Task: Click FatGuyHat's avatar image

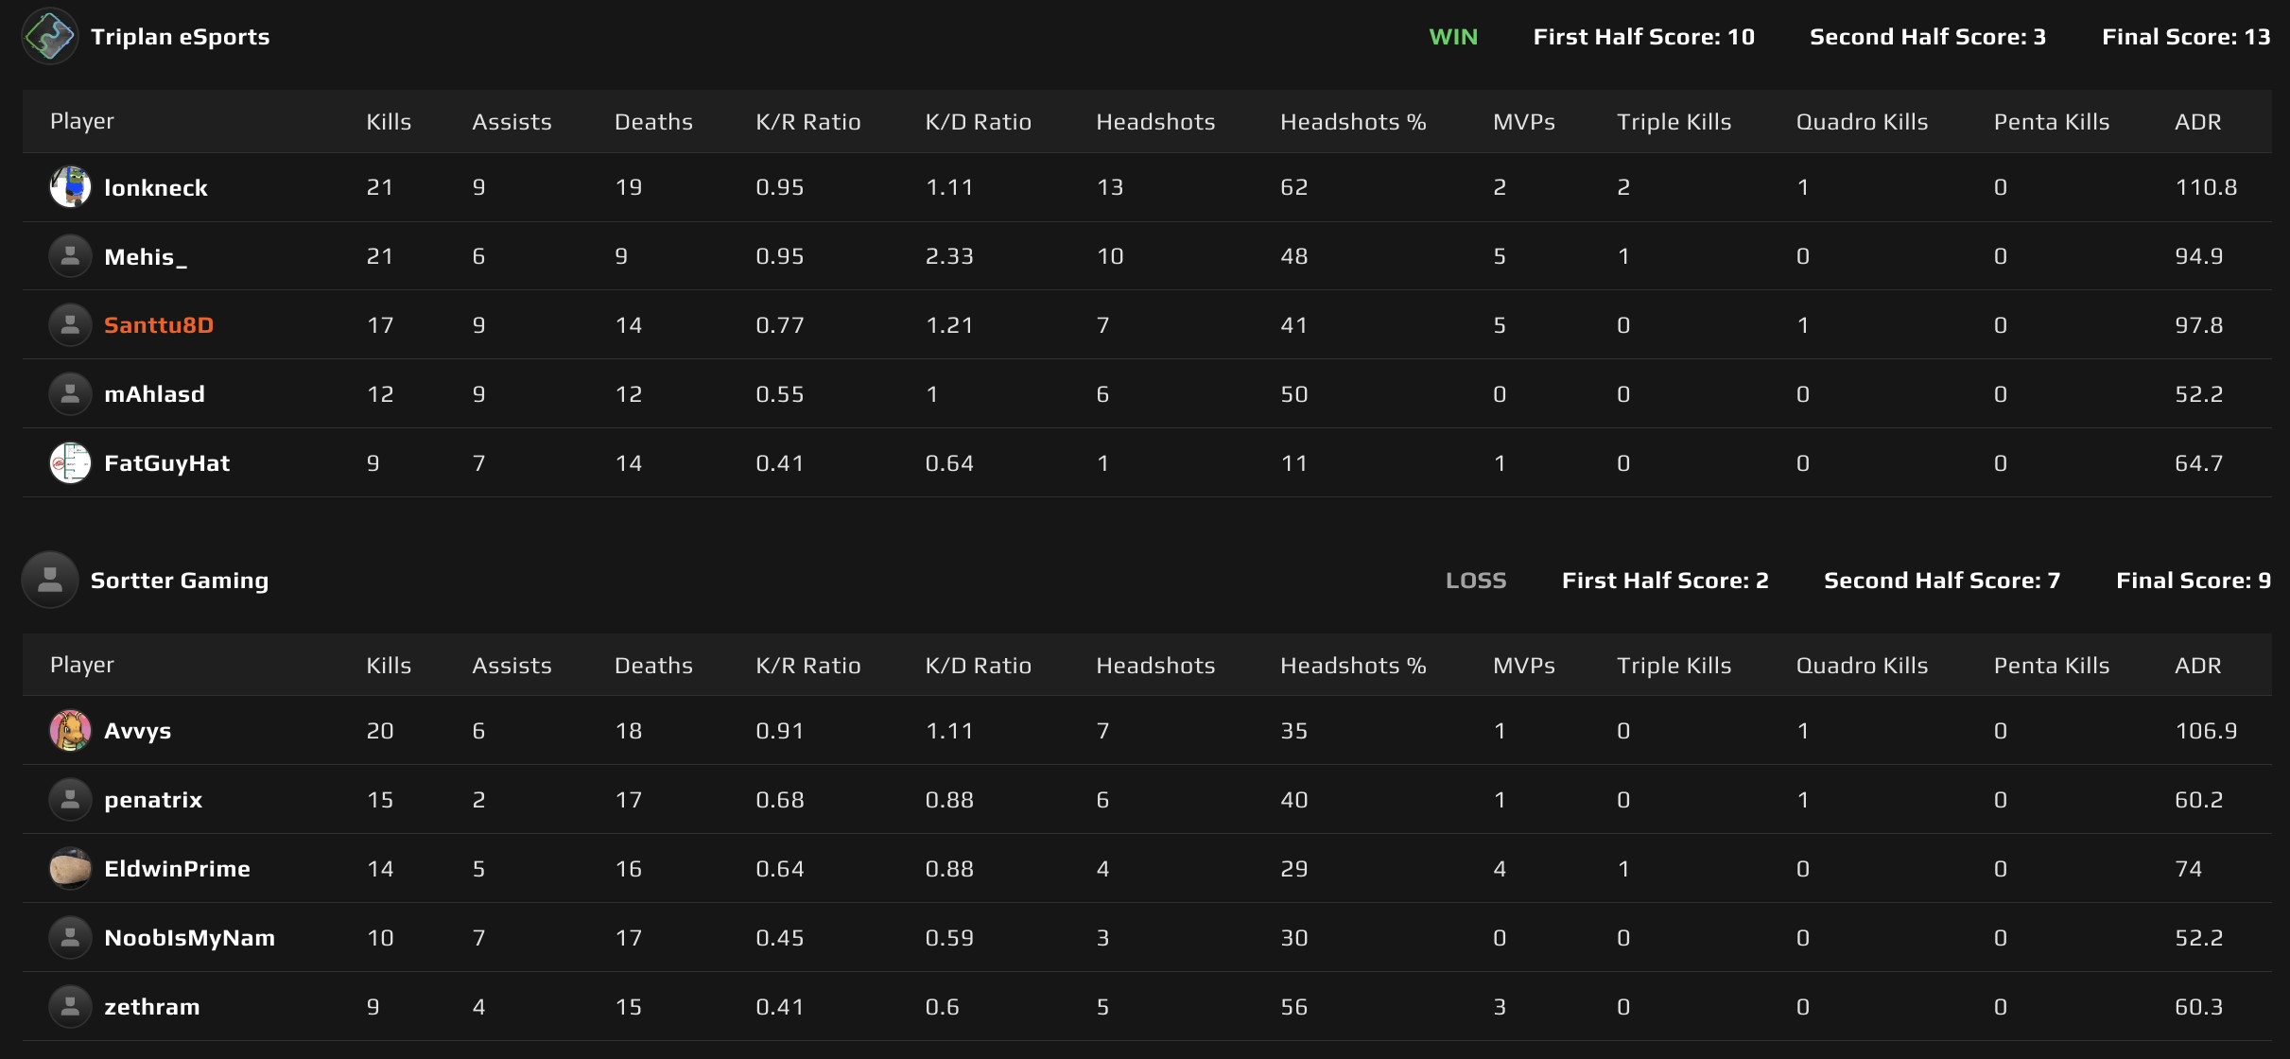Action: pos(70,462)
